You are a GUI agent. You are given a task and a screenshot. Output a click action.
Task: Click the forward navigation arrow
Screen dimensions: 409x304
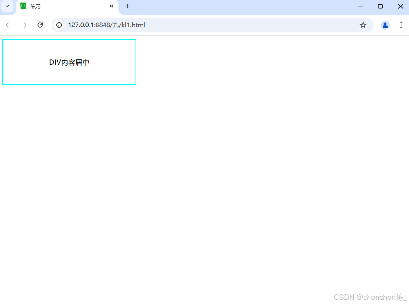24,25
